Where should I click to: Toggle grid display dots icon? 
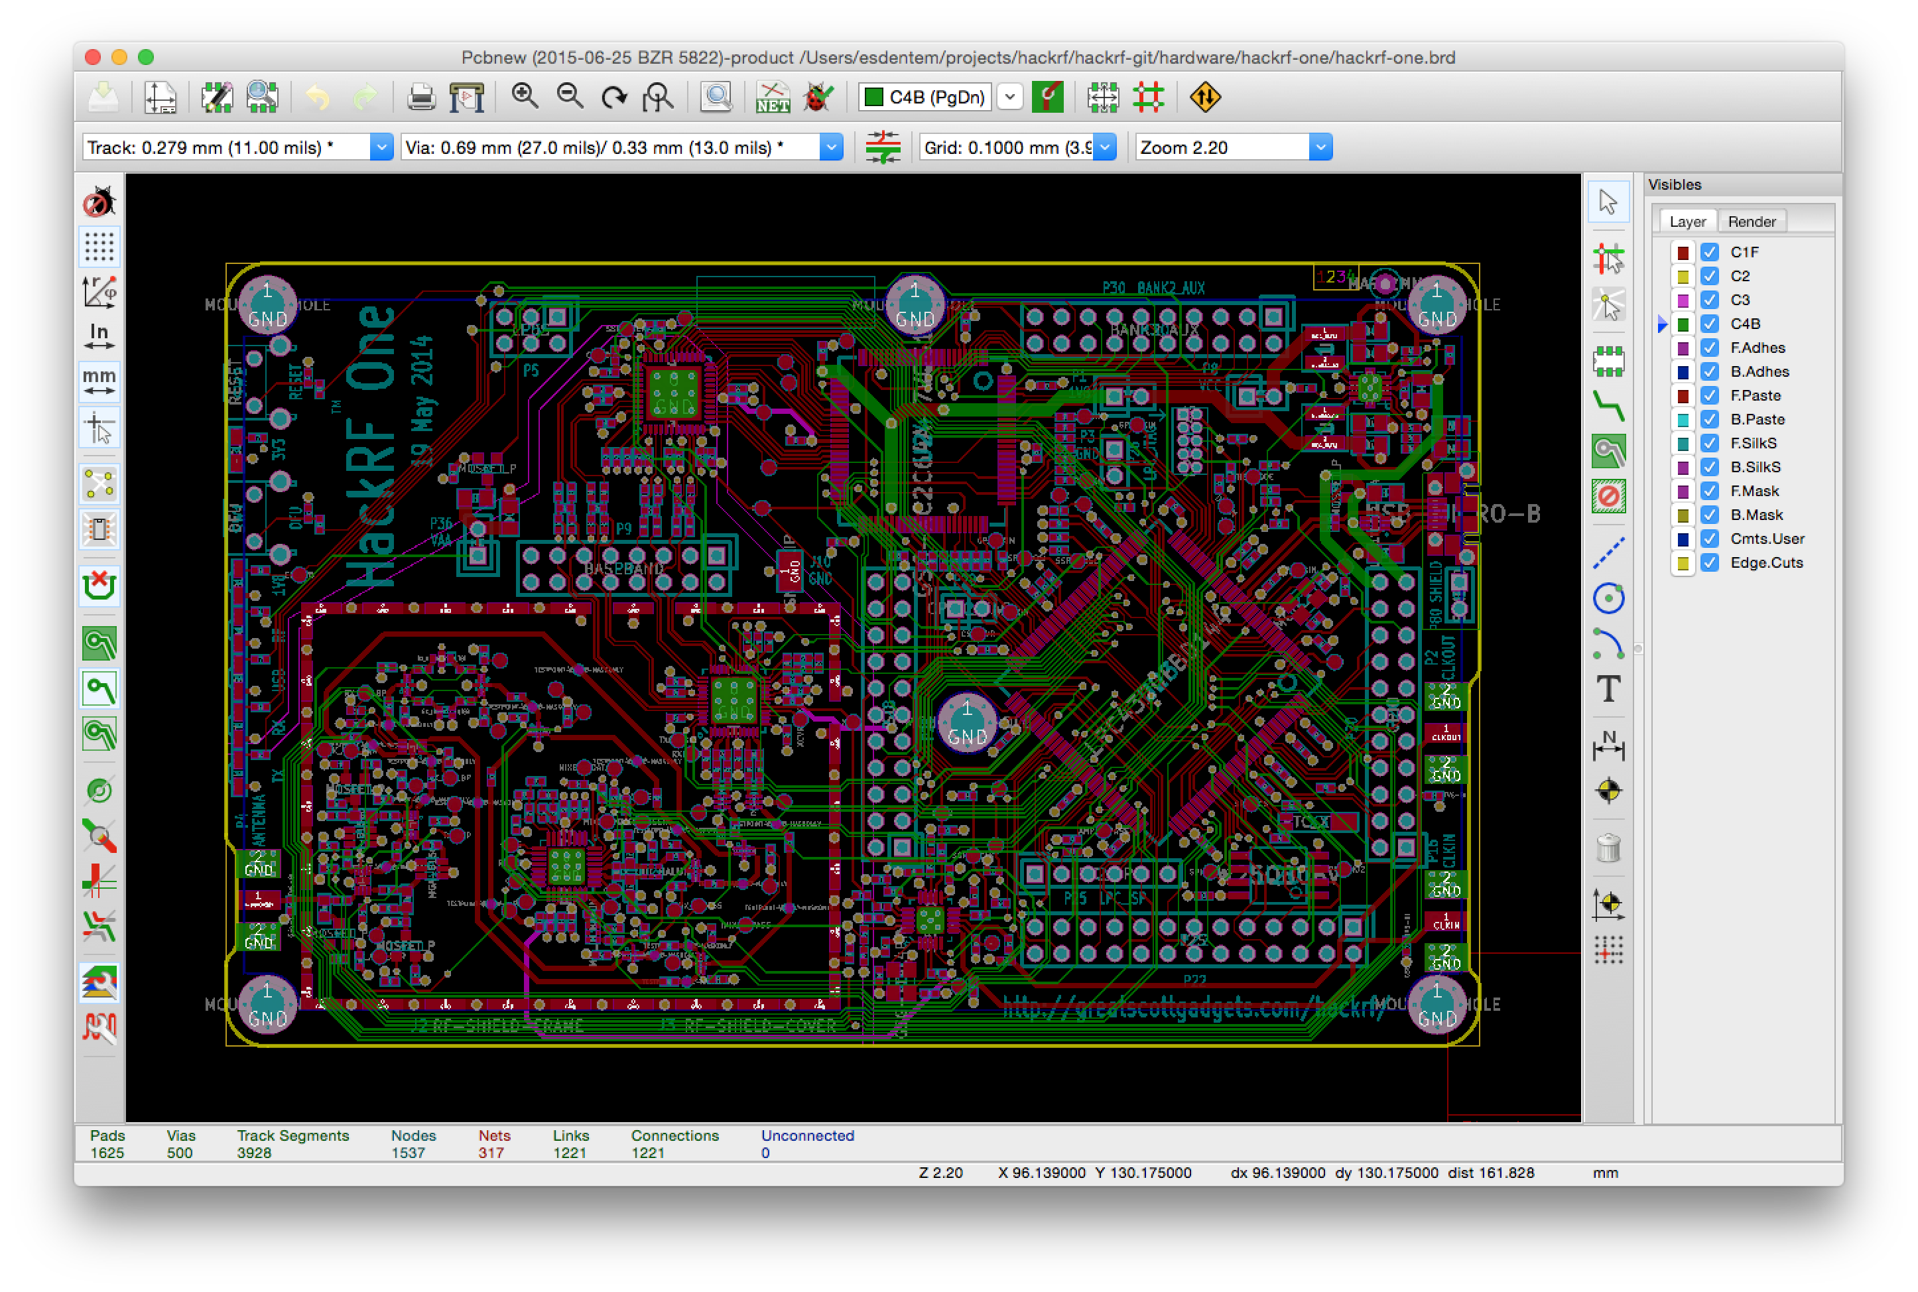point(99,246)
